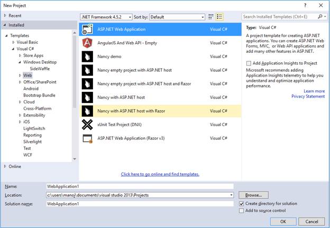Click Cancel button
The width and height of the screenshot is (330, 228).
pos(311,222)
